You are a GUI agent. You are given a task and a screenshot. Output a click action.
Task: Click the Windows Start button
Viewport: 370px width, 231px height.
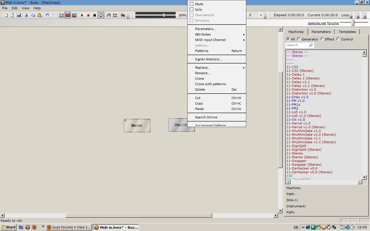tap(8, 227)
